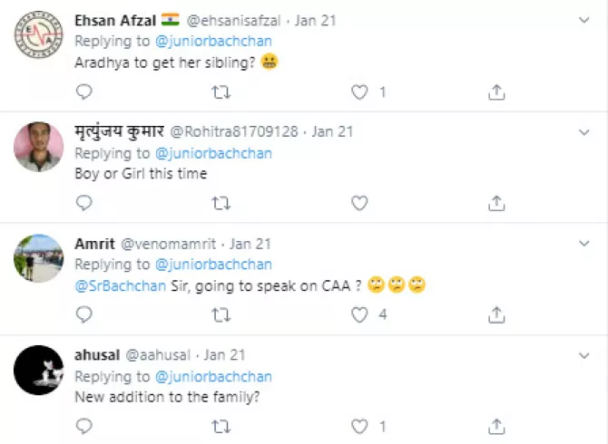
Task: Reply to Amrit's CAA tweet
Action: tap(83, 314)
